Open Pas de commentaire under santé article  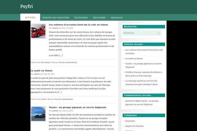click(x=64, y=99)
